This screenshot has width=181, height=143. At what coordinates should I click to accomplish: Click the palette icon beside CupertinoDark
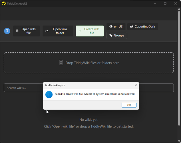132,27
